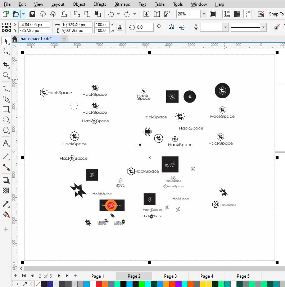285x287 pixels.
Task: Open the Effects menu
Action: pyautogui.click(x=100, y=4)
